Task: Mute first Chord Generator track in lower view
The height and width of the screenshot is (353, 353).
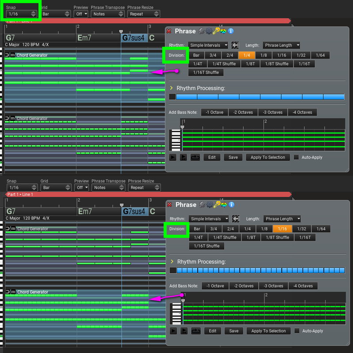Action: [x=13, y=229]
